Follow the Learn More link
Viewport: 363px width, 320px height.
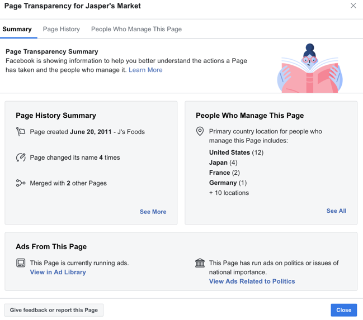(x=145, y=70)
